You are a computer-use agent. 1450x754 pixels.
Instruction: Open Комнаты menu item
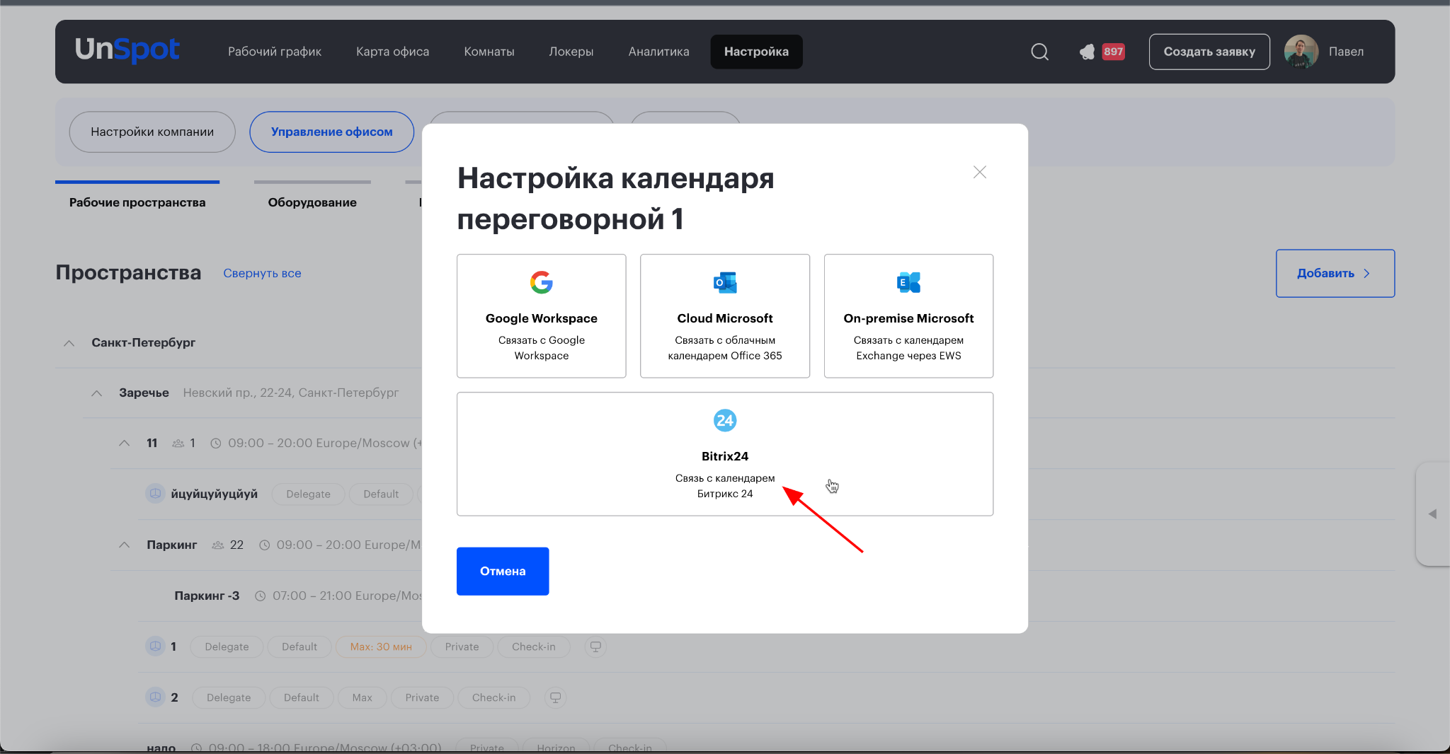[489, 52]
